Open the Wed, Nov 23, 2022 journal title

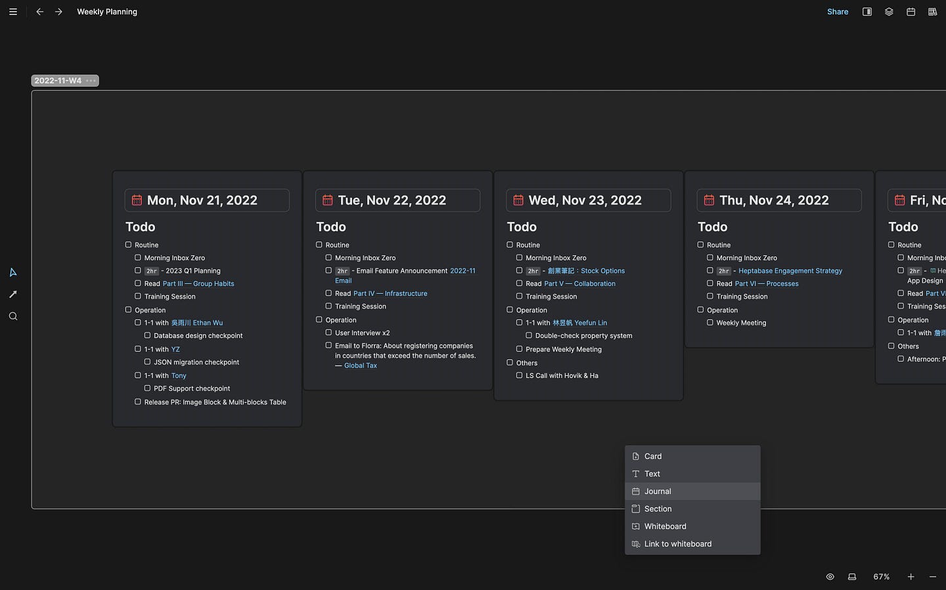tap(585, 200)
